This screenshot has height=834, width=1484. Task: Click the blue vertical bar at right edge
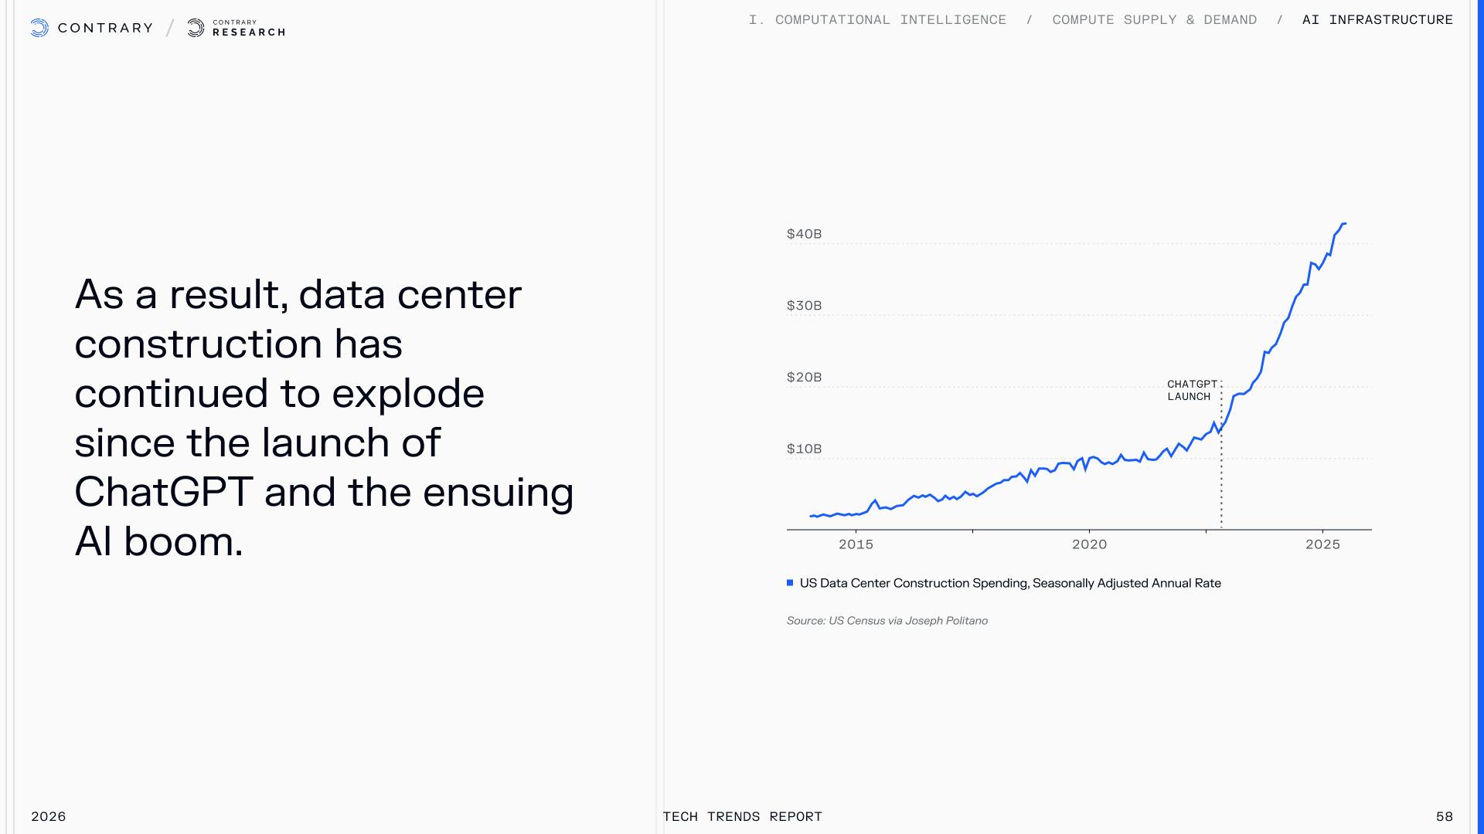[1480, 417]
